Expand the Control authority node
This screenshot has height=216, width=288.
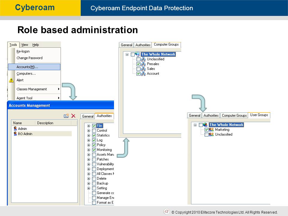88,130
